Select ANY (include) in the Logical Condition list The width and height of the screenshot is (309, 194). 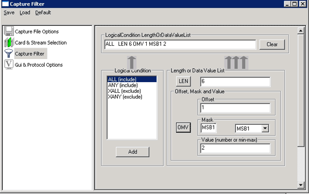click(x=132, y=85)
